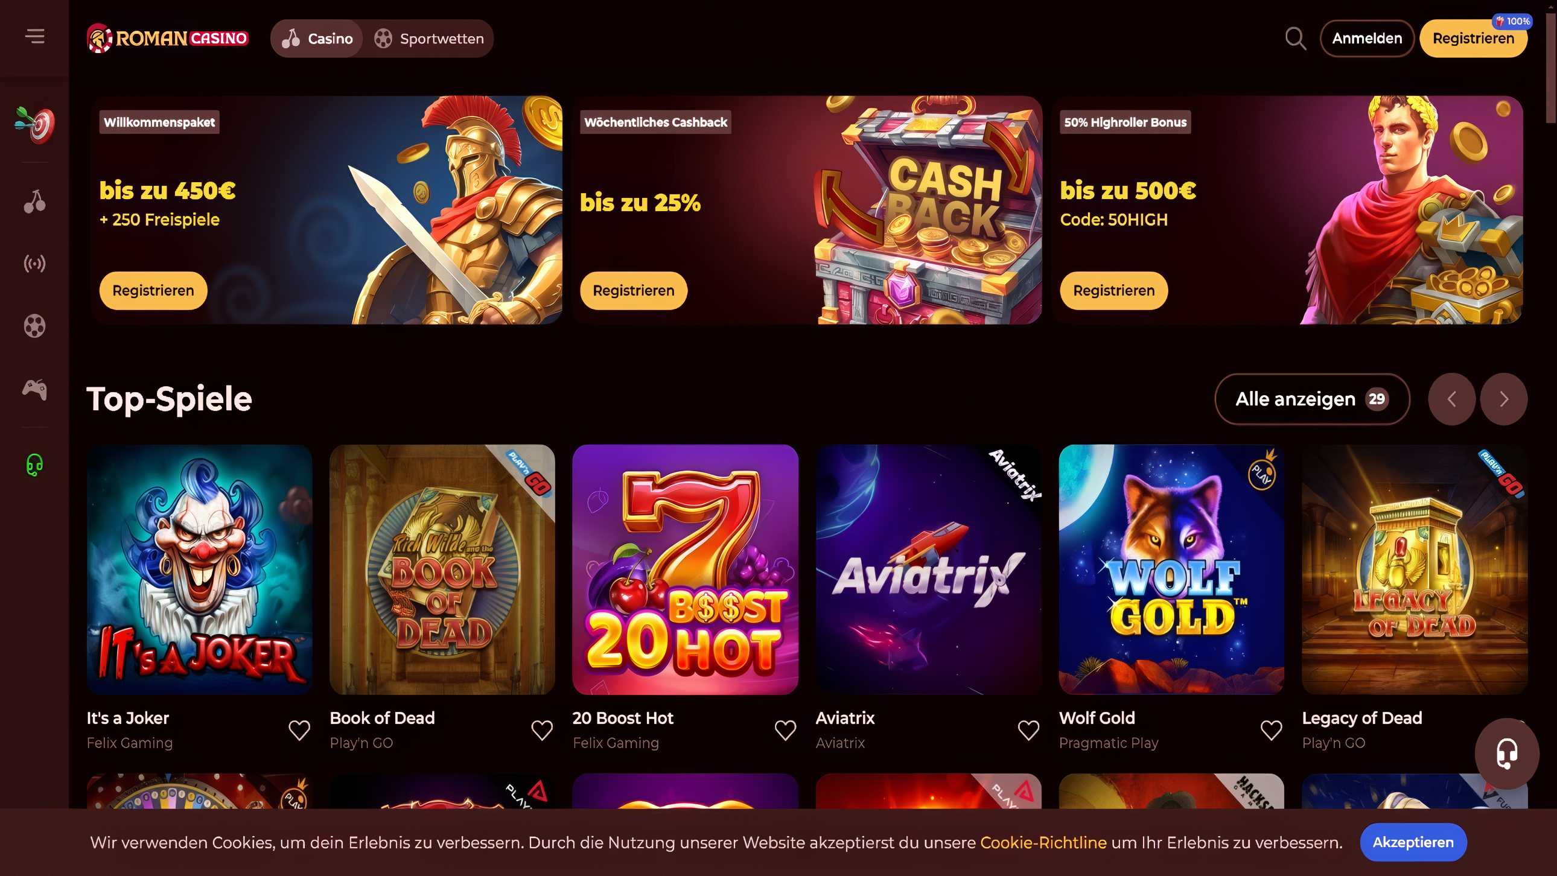
Task: Open the hamburger sidebar menu
Action: (x=34, y=37)
